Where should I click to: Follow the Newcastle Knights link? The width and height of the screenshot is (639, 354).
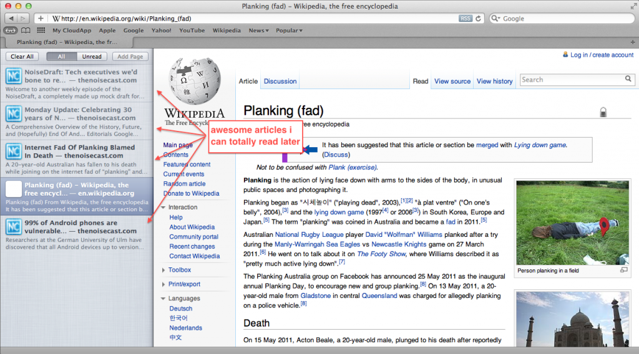tap(399, 244)
